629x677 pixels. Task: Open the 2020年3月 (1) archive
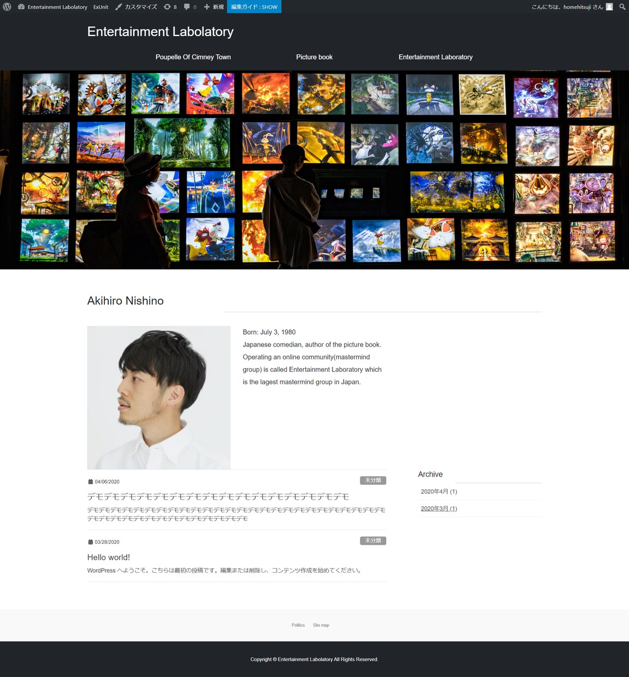(439, 508)
